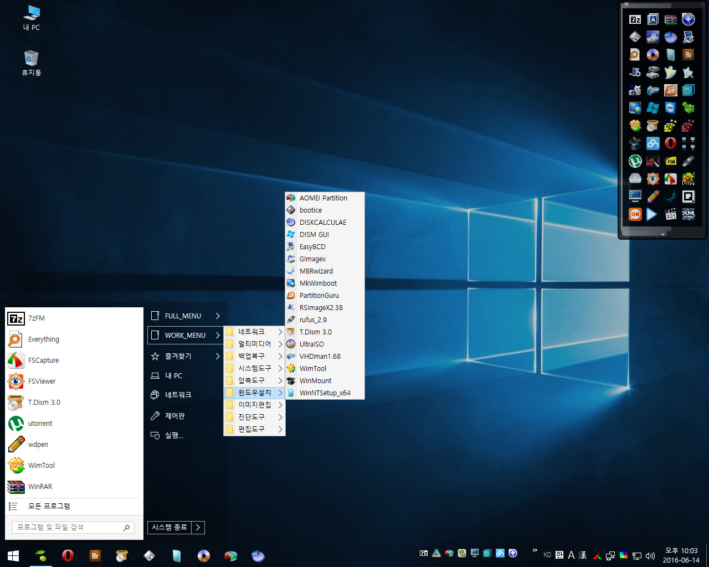Launch DISM GUI

(325, 234)
